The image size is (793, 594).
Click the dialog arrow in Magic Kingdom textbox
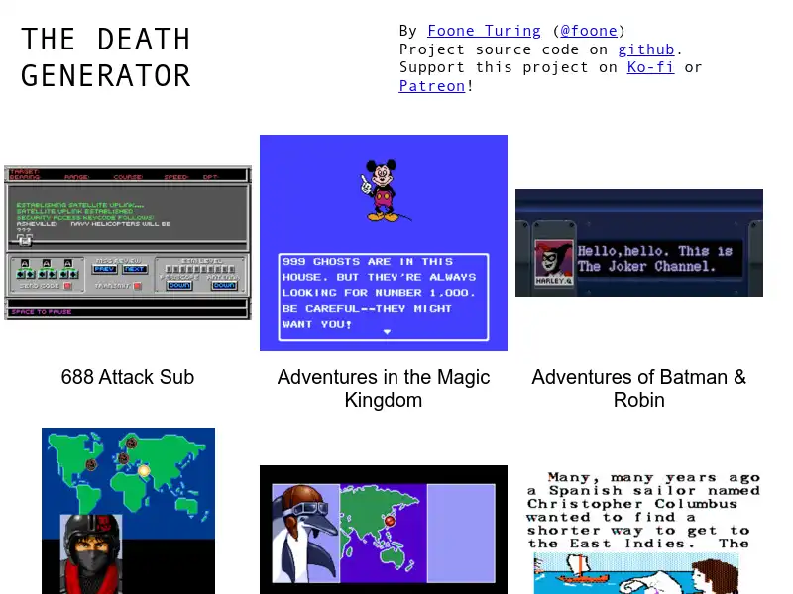click(x=387, y=332)
